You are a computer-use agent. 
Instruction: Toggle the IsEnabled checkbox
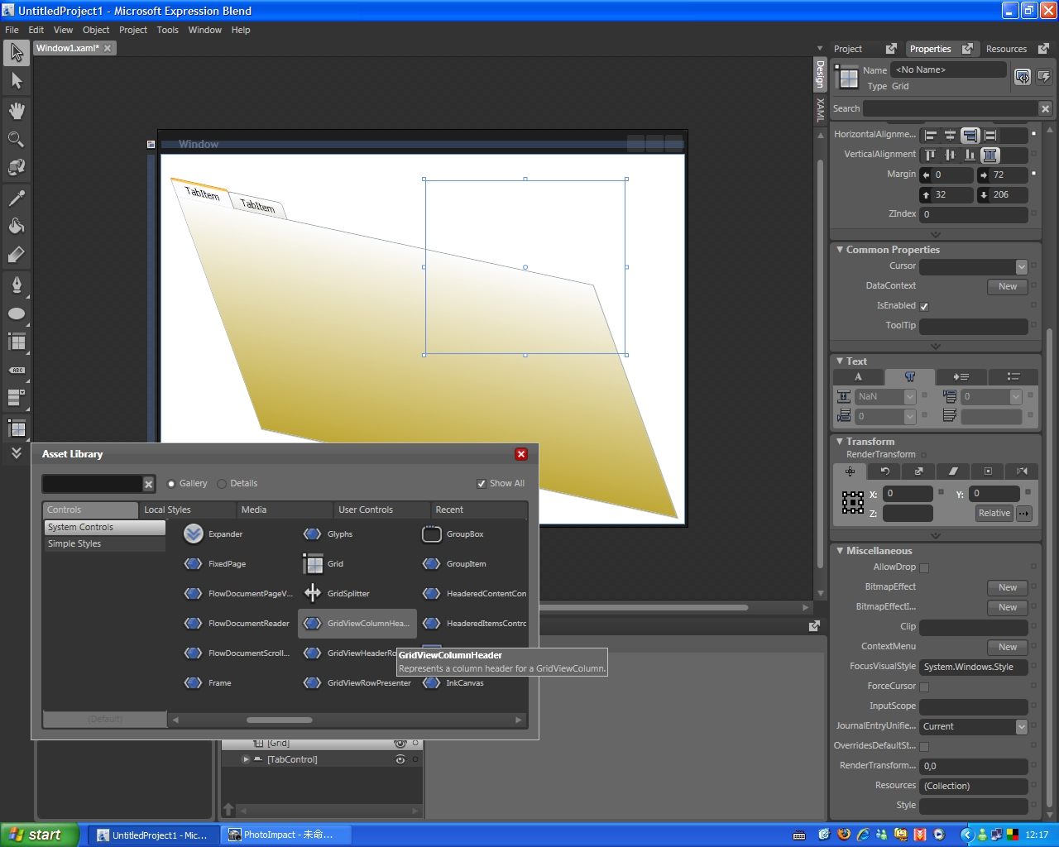(924, 306)
